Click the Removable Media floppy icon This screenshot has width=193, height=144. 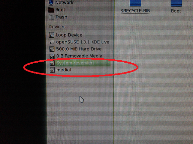[x=52, y=56]
